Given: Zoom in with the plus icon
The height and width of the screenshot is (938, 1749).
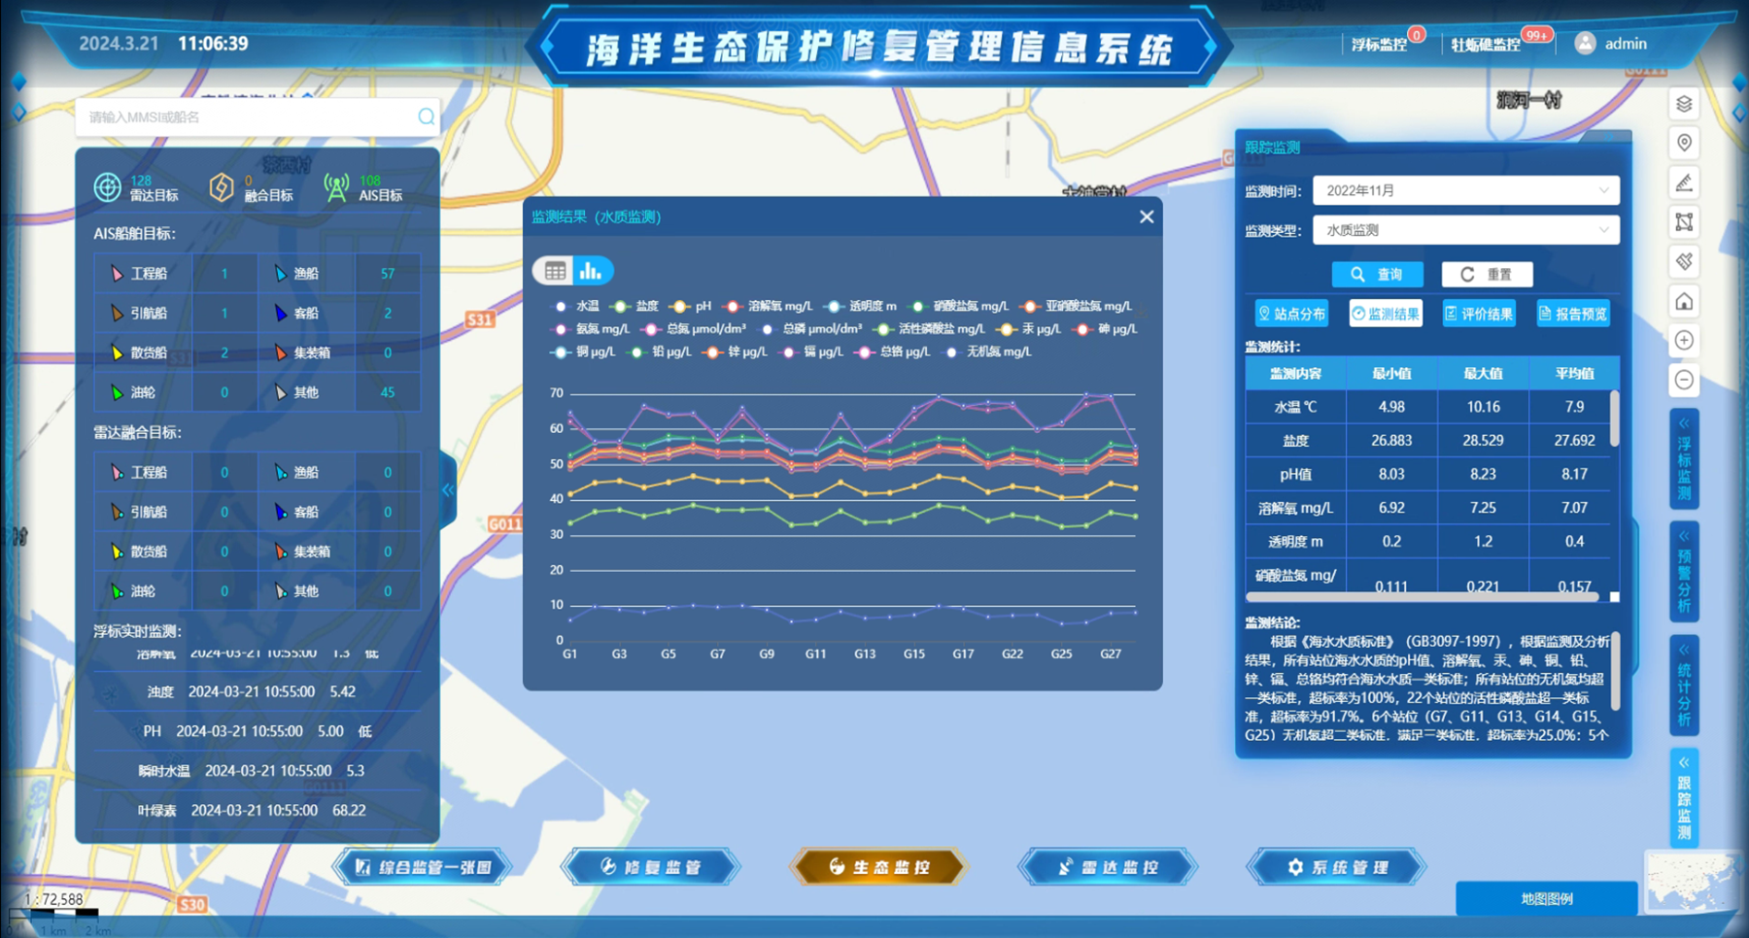Looking at the screenshot, I should pos(1684,341).
